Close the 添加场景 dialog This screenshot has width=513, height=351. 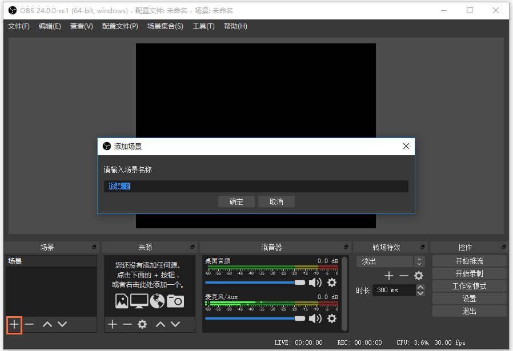(x=406, y=147)
